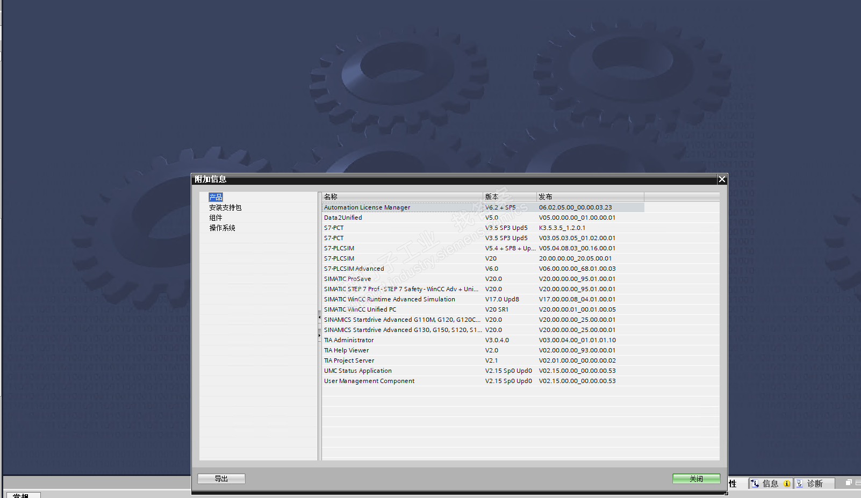Click release V02.00.00.00_93.00.00.01
This screenshot has height=498, width=861.
coord(577,350)
